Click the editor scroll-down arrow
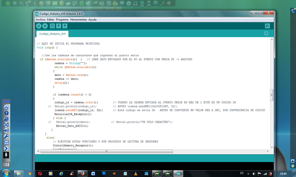Screen dimensions: 296x177 point(272,147)
